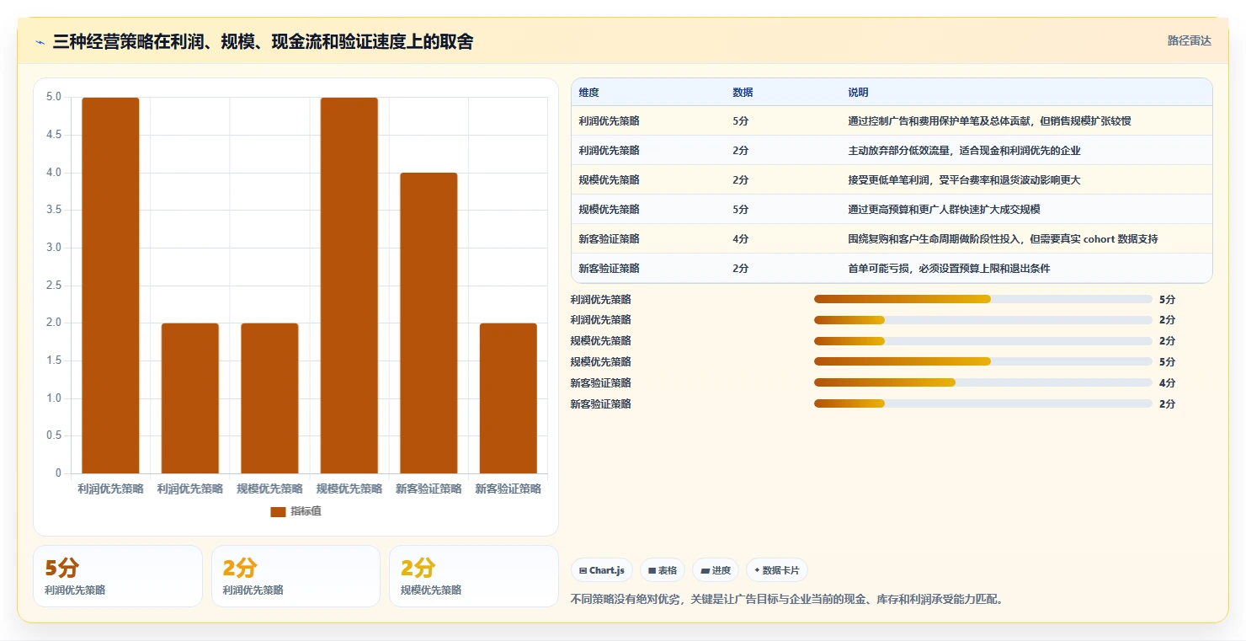Screen dimensions: 1246x641
Task: Click the 指标值 legend color swatch
Action: 278,512
